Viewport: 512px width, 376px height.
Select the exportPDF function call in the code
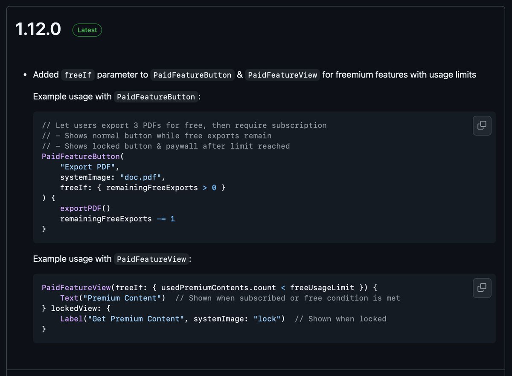(x=81, y=208)
